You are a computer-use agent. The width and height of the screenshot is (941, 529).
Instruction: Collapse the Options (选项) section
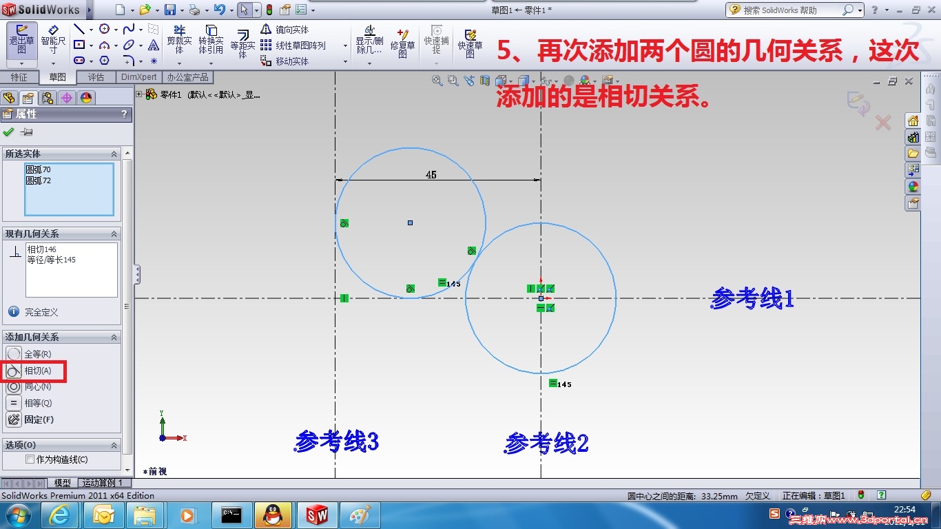click(114, 445)
